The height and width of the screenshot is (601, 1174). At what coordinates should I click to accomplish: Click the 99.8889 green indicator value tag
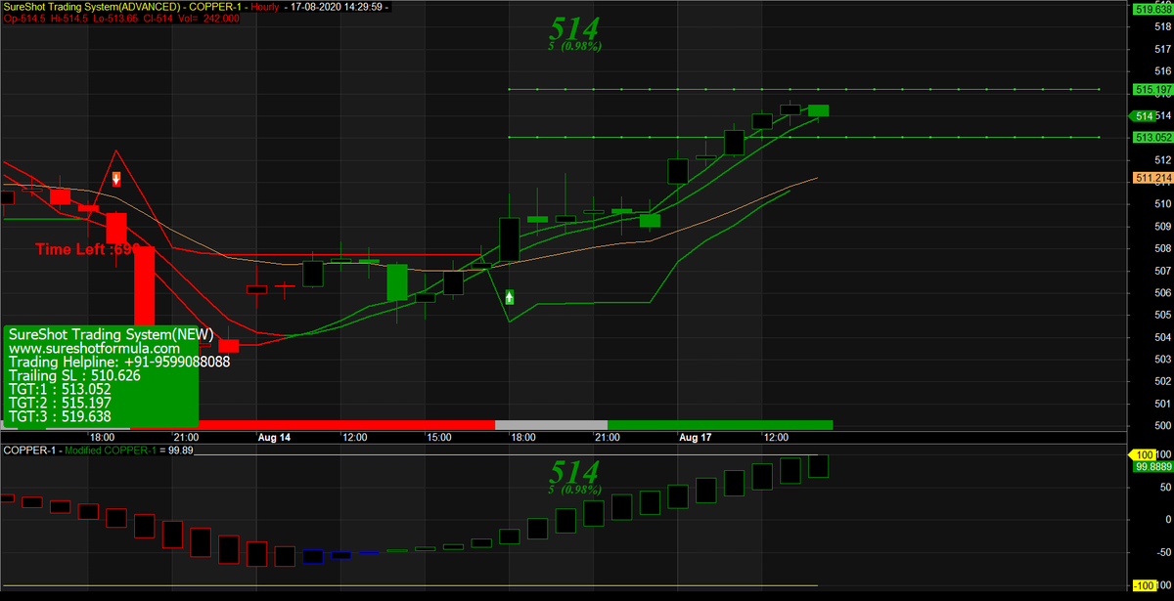click(x=1152, y=467)
